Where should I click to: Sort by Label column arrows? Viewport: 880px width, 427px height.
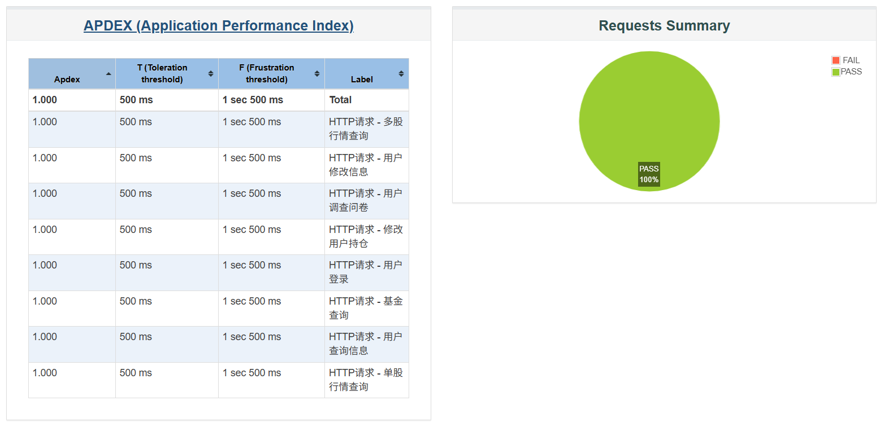401,74
